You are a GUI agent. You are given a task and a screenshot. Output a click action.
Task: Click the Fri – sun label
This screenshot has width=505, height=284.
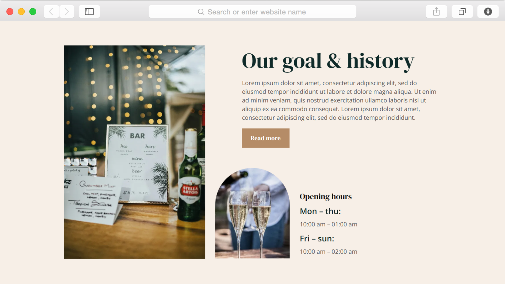[317, 239]
